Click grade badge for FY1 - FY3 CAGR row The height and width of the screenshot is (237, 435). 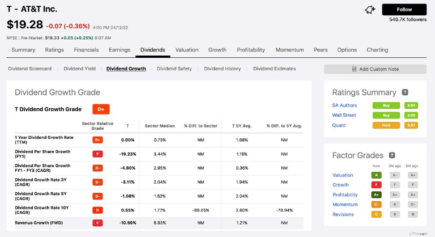coord(97,168)
